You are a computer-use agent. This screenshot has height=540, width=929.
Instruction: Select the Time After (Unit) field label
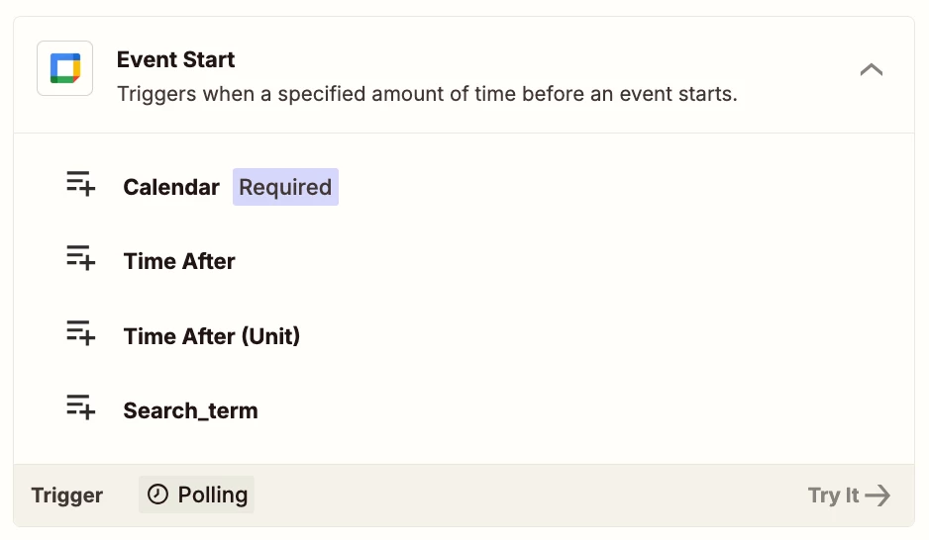click(212, 336)
